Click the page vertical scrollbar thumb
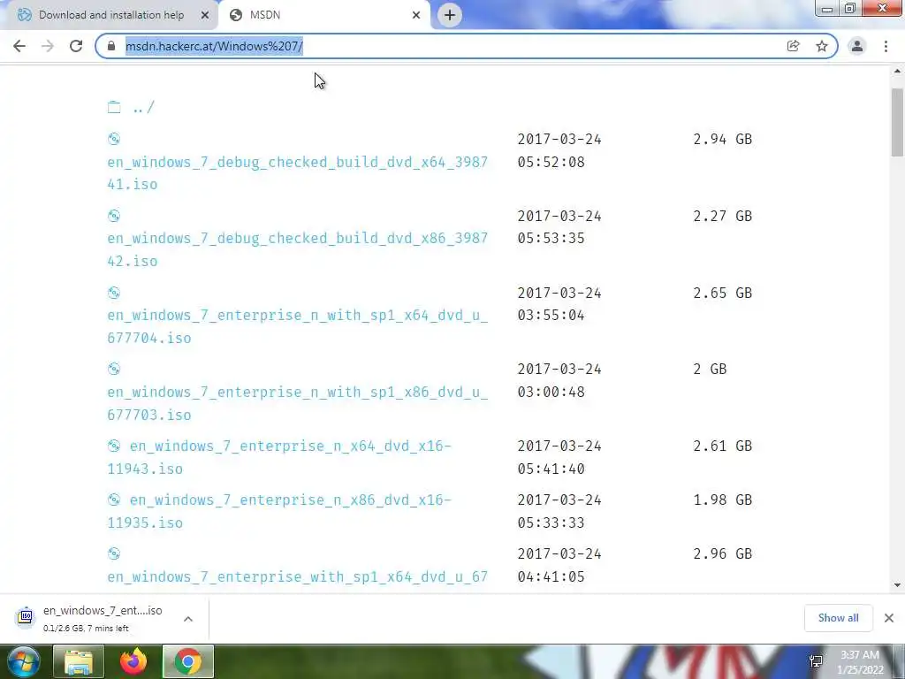The height and width of the screenshot is (679, 905). pos(897,122)
